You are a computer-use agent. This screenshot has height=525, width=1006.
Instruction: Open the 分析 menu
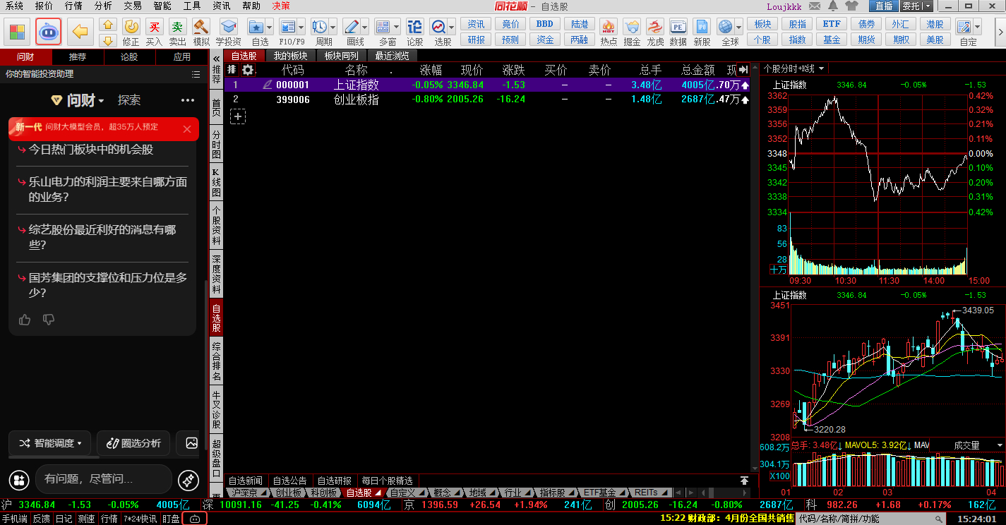(x=103, y=6)
